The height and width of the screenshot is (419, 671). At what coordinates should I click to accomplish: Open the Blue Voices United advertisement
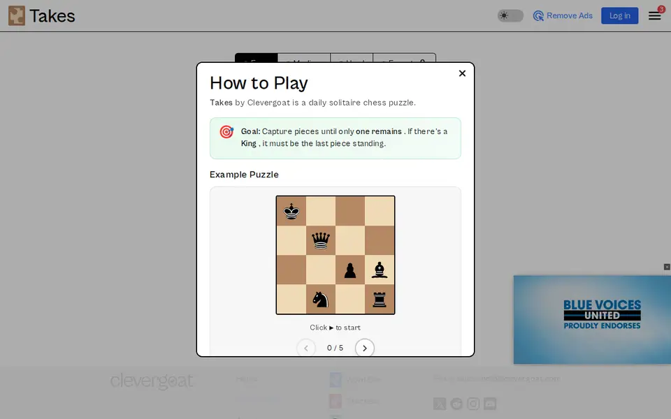[x=592, y=320]
